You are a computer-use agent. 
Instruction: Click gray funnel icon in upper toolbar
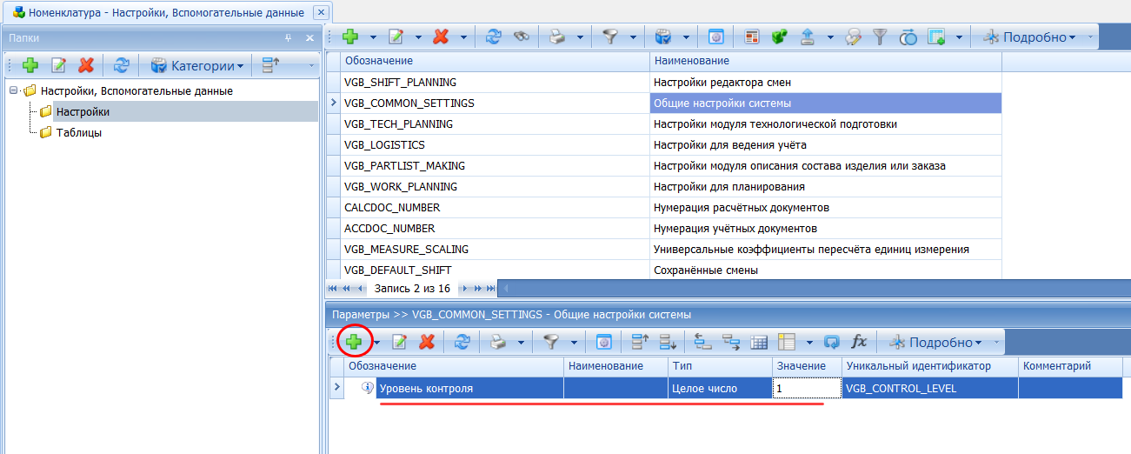882,37
